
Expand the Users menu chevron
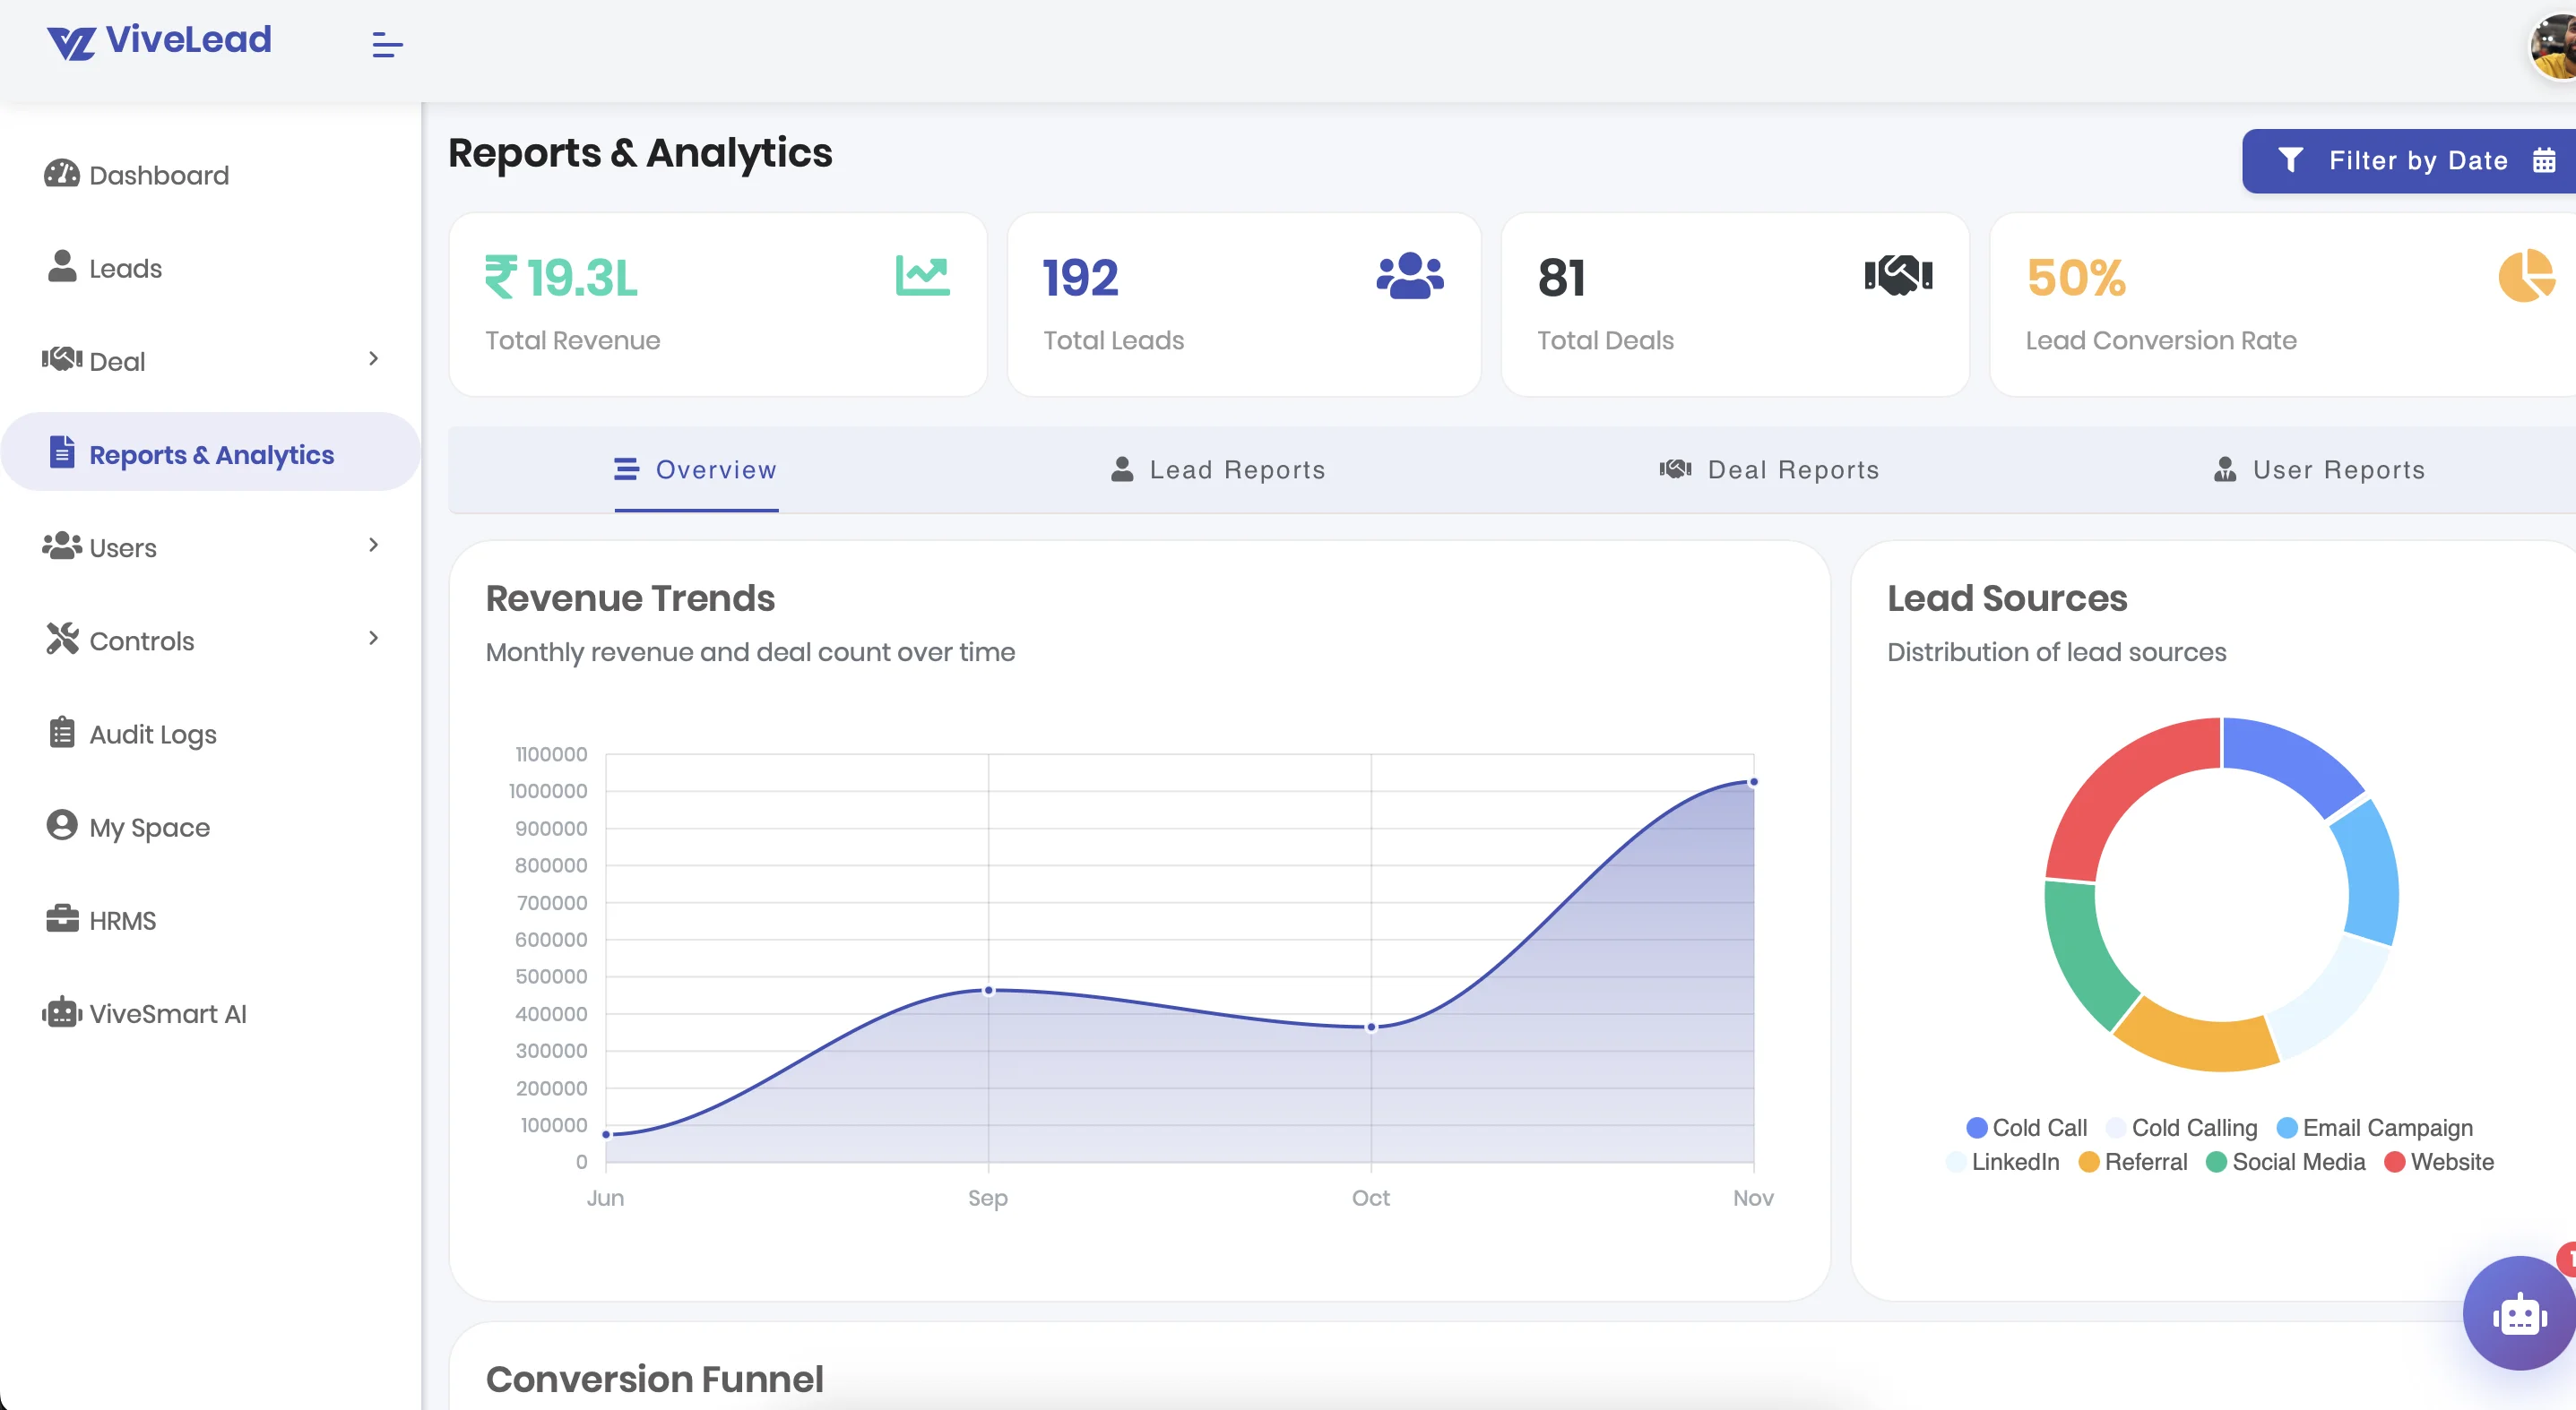pos(373,546)
